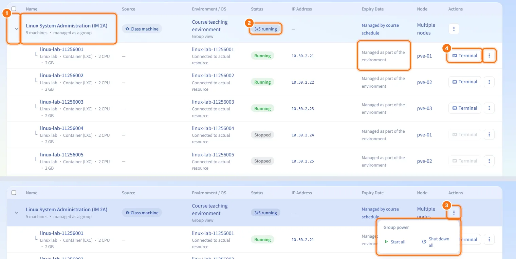
Task: Click the Class machine badge in lower table
Action: (142, 213)
